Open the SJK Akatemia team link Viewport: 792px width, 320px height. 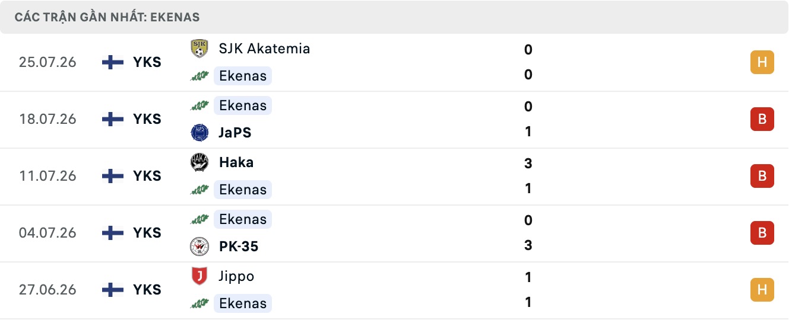click(x=264, y=49)
